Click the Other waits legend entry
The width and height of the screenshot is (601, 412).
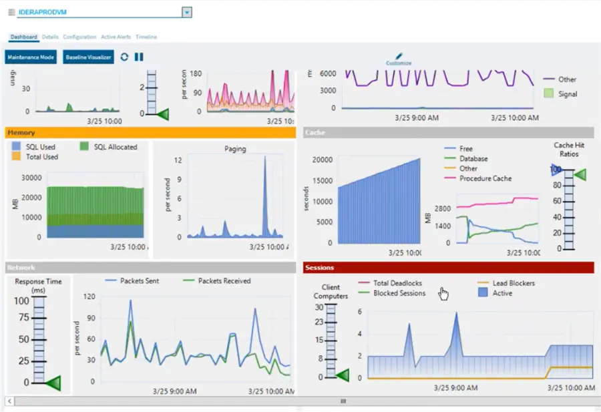point(560,79)
